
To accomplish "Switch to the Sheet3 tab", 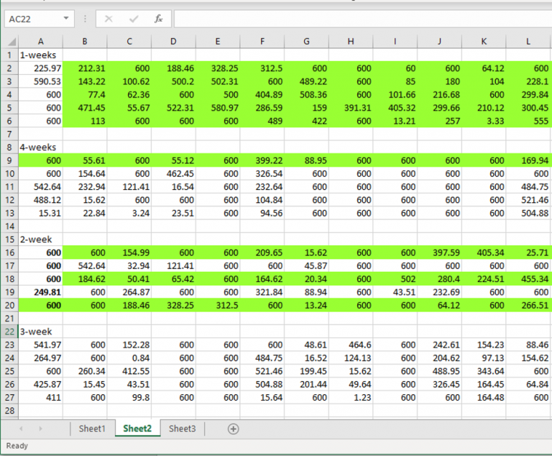I will [182, 429].
